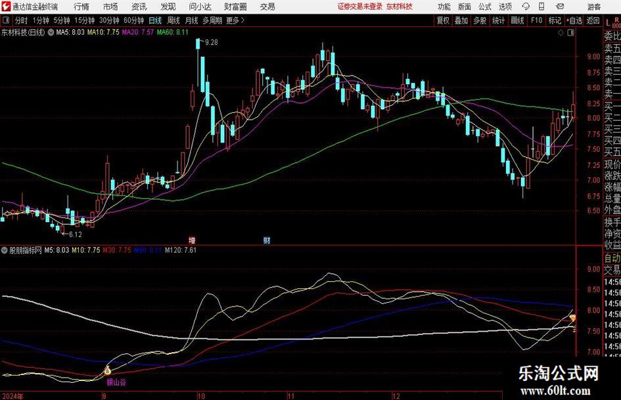The height and width of the screenshot is (400, 621).
Task: Click the M120: 7.61 indicator label
Action: pos(181,250)
